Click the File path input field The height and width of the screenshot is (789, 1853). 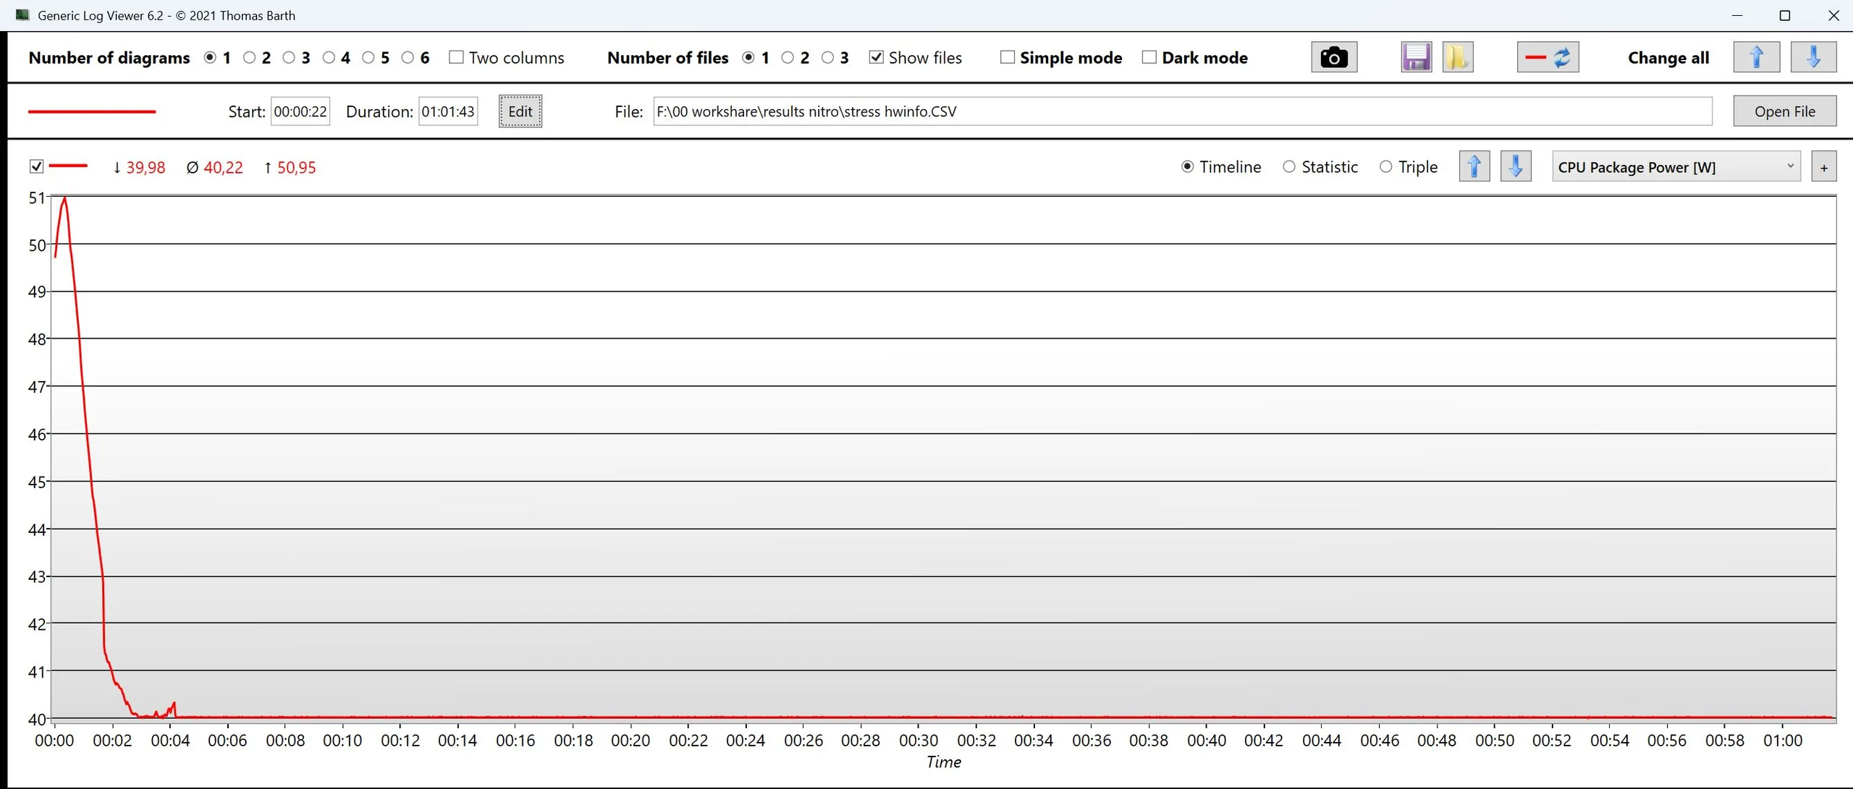click(1182, 111)
